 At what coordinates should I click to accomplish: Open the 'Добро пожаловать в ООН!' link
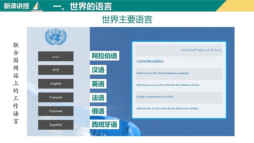point(155,97)
